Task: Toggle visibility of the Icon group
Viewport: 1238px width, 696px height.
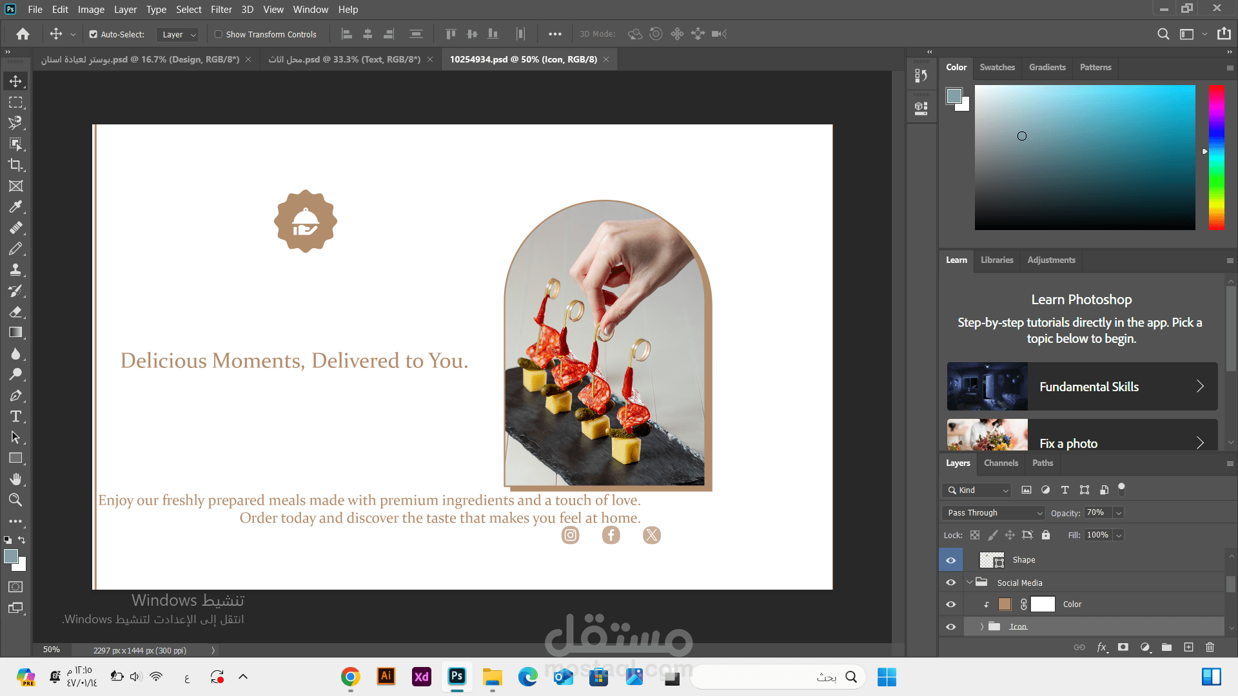Action: [x=950, y=626]
